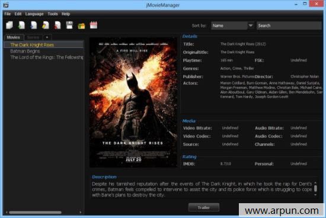Screen dimensions: 326x218
Task: Click the title value 'The Dark Knight Rises (2012)'
Action: coord(243,44)
